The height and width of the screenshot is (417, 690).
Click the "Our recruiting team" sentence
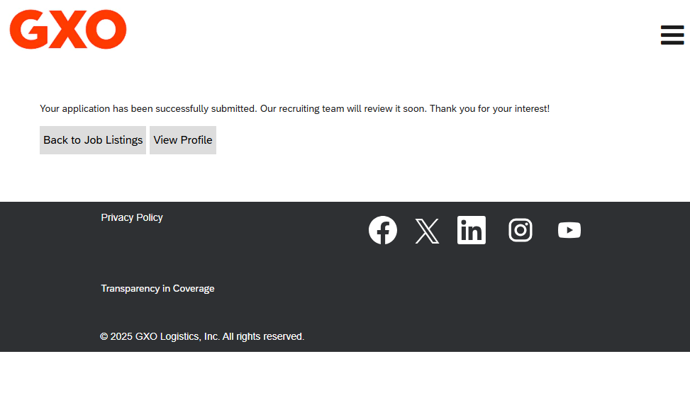click(343, 109)
